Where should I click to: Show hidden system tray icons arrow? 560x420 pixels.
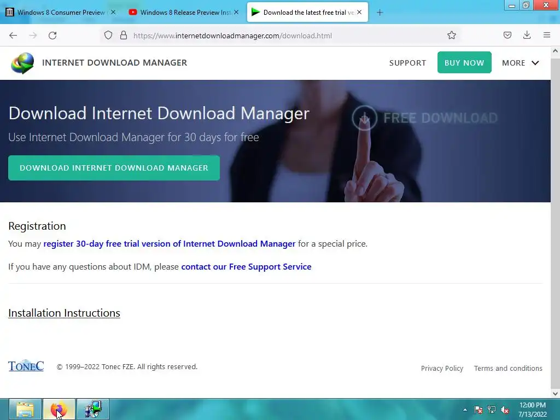[465, 410]
